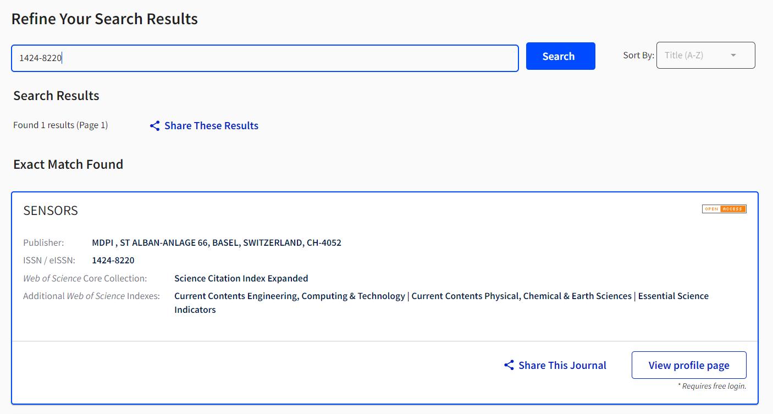Click the share icon beside Share These Results
The image size is (773, 414).
tap(154, 126)
